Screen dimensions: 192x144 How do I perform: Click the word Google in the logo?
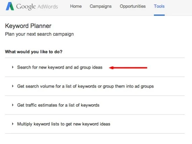pos(26,7)
